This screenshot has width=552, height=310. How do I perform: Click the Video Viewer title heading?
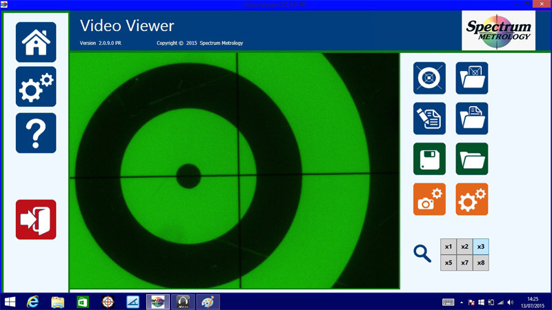(x=127, y=26)
